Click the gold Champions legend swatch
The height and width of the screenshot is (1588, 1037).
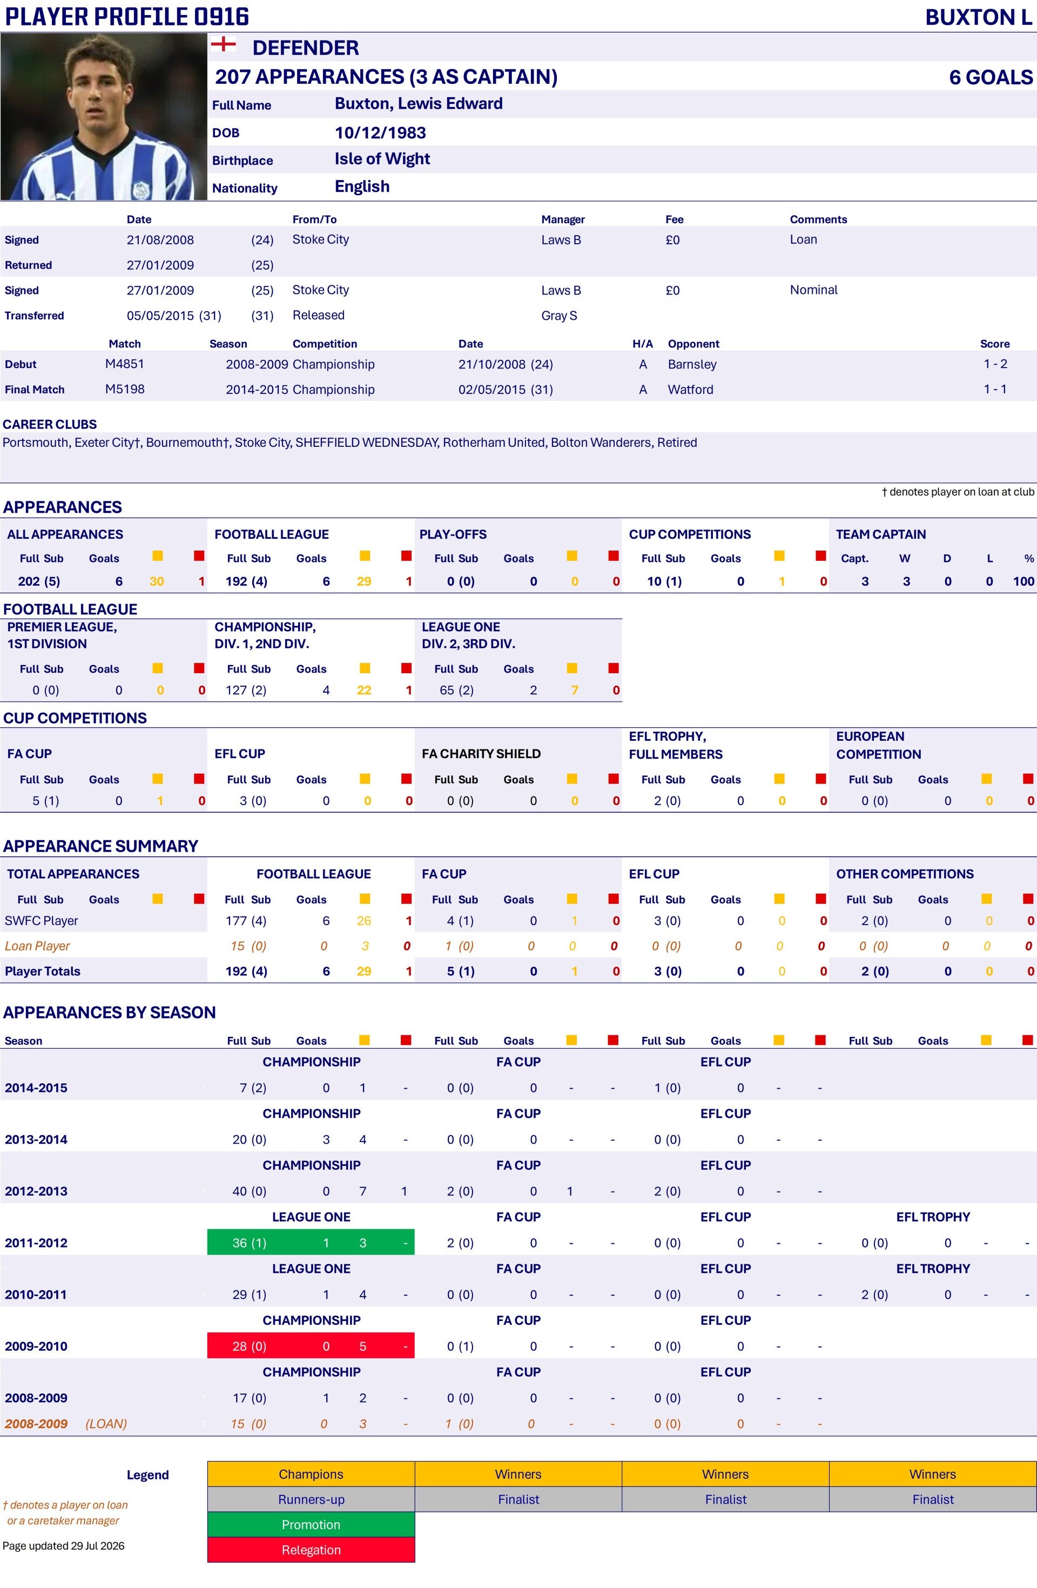[312, 1474]
